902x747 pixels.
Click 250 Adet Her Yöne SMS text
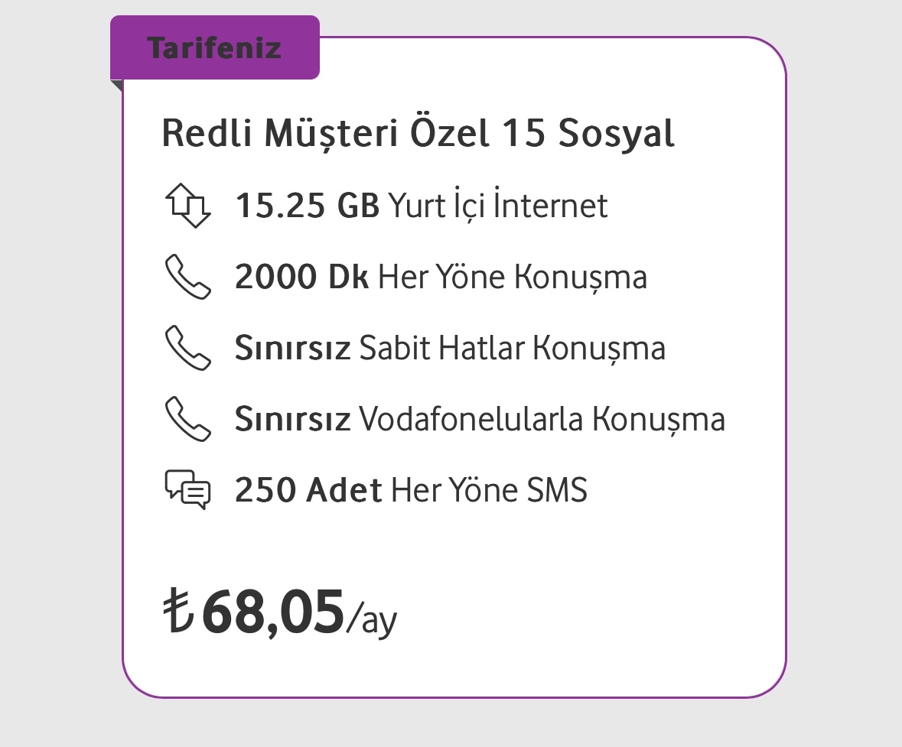pyautogui.click(x=412, y=490)
